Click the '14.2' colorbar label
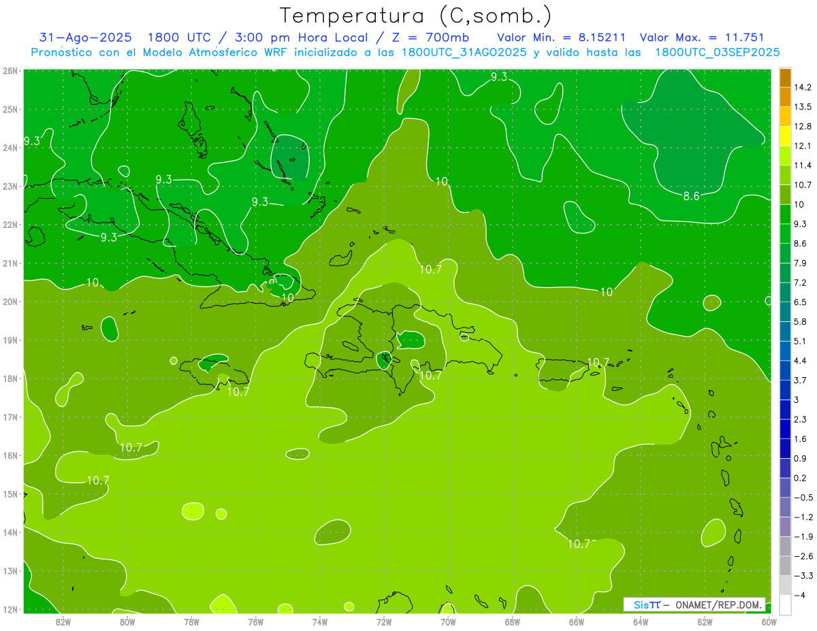 click(802, 87)
